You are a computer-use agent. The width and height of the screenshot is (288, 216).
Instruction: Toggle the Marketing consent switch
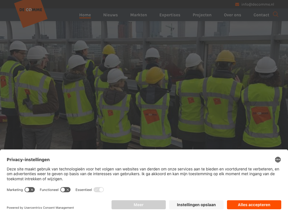click(30, 190)
